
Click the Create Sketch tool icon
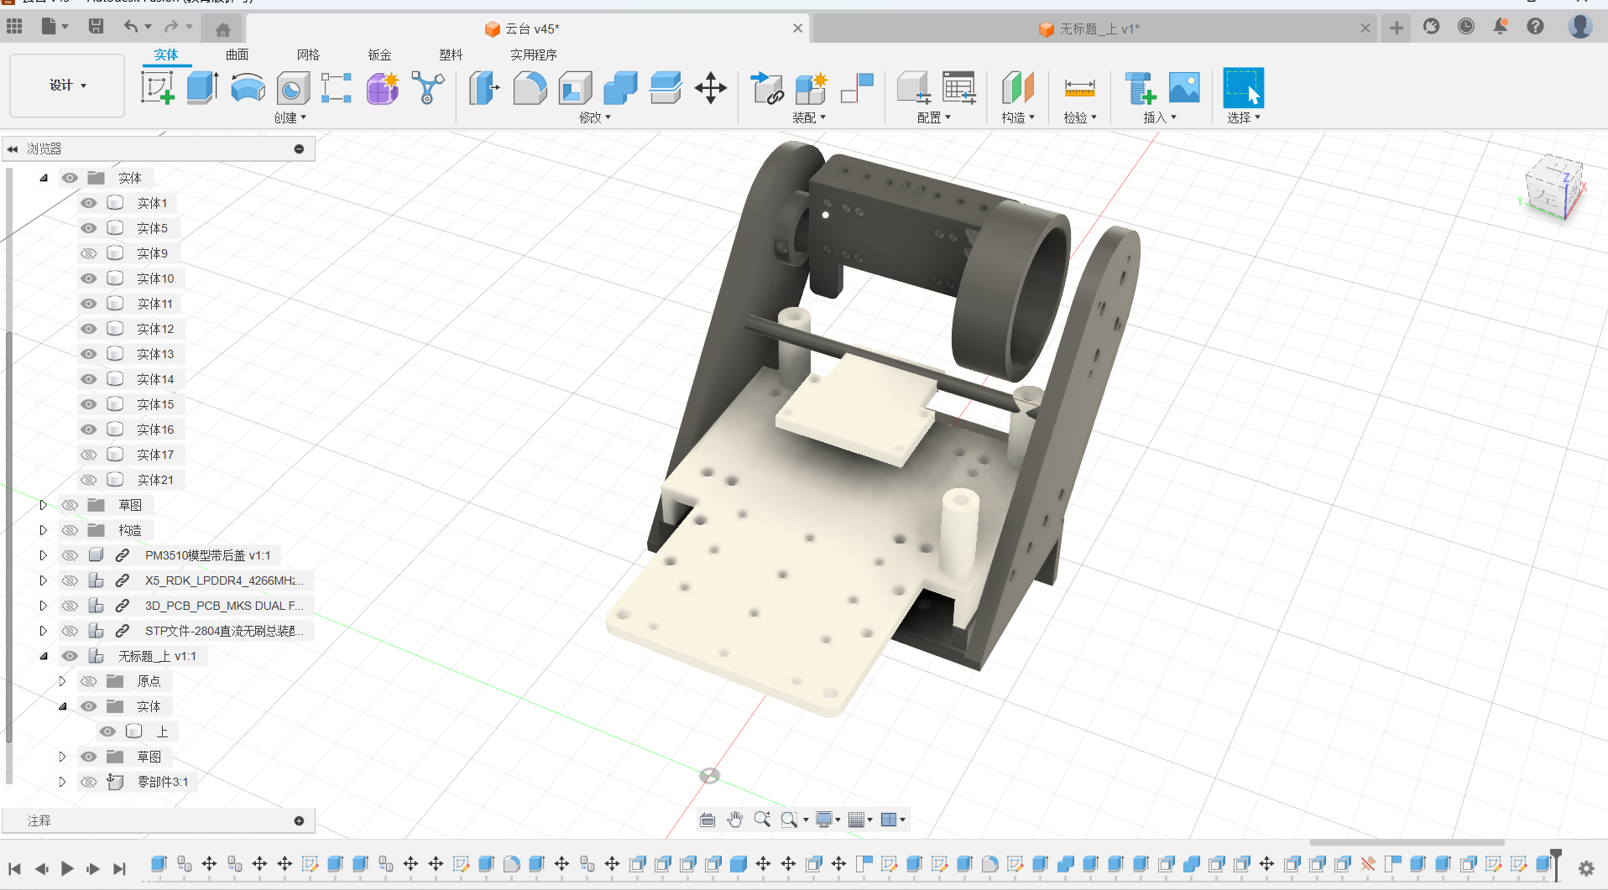click(x=158, y=87)
